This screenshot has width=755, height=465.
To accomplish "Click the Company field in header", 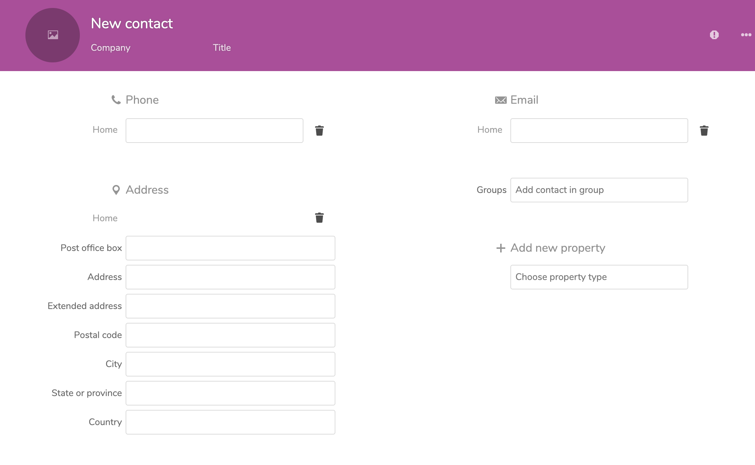I will (x=110, y=48).
